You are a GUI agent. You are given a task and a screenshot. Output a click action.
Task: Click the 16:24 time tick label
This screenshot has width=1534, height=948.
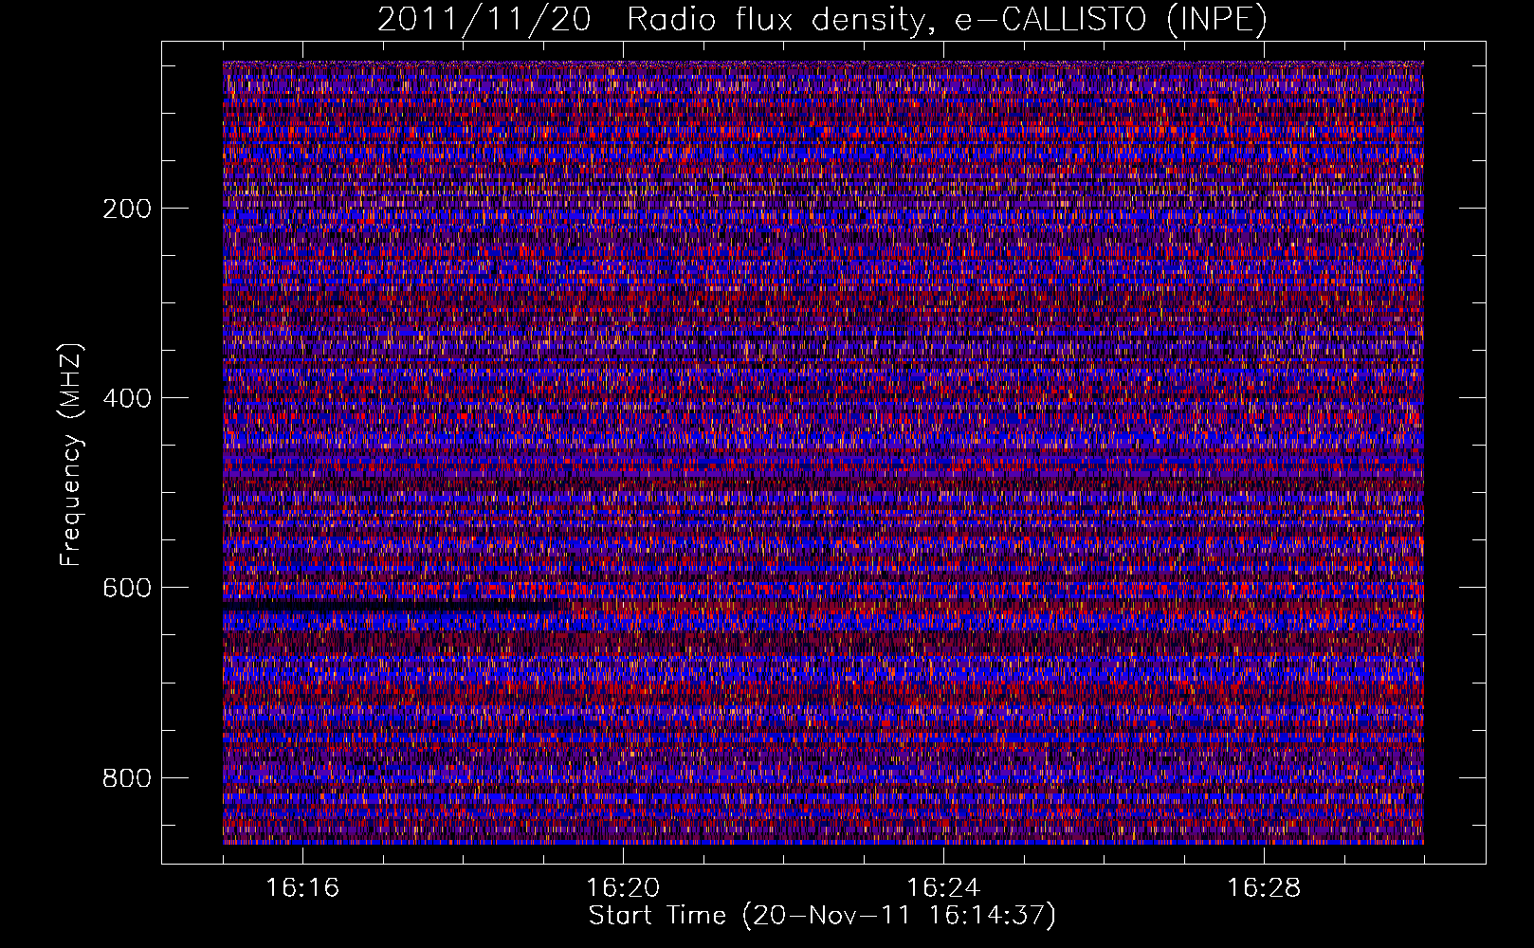click(x=943, y=888)
